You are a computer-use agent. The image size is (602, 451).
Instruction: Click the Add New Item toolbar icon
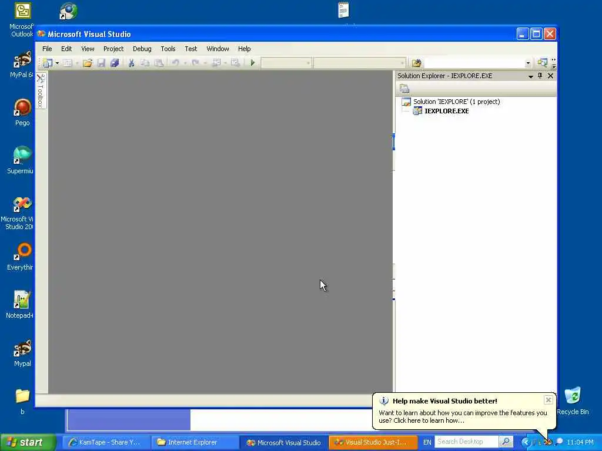coord(68,63)
